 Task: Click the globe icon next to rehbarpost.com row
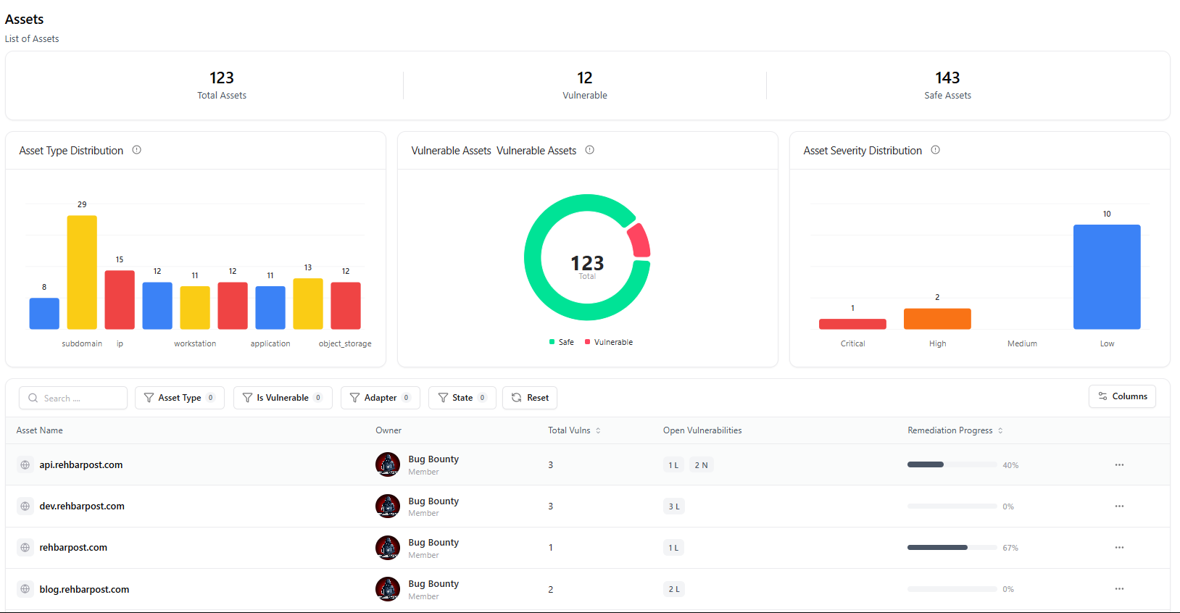[25, 547]
